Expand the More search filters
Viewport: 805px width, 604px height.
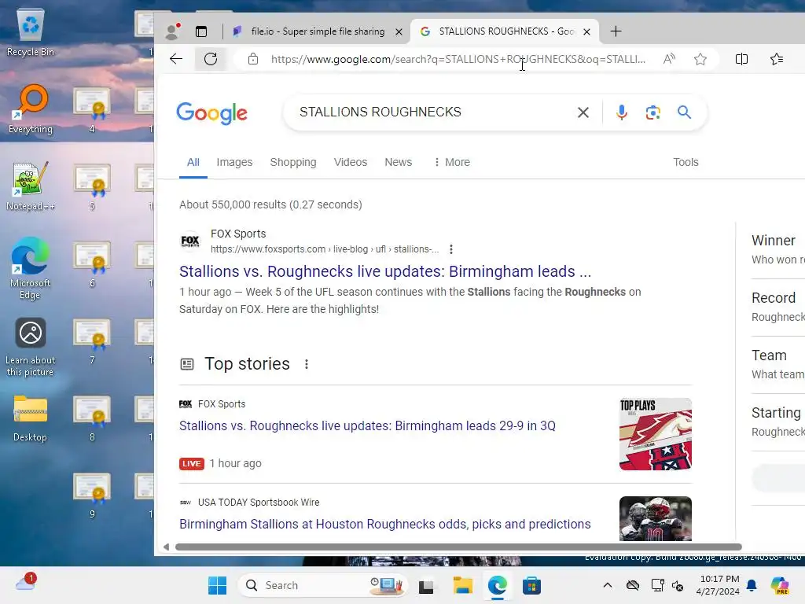[x=452, y=162]
